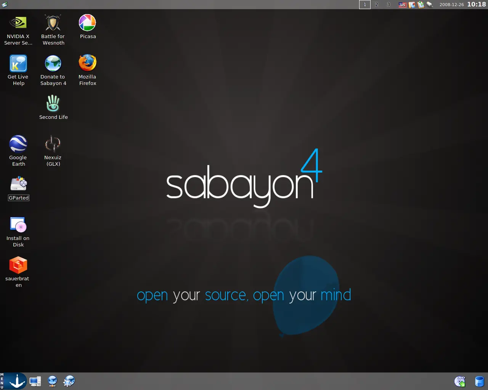The image size is (488, 390).
Task: Click the US keyboard layout flag in the tray
Action: (x=403, y=5)
